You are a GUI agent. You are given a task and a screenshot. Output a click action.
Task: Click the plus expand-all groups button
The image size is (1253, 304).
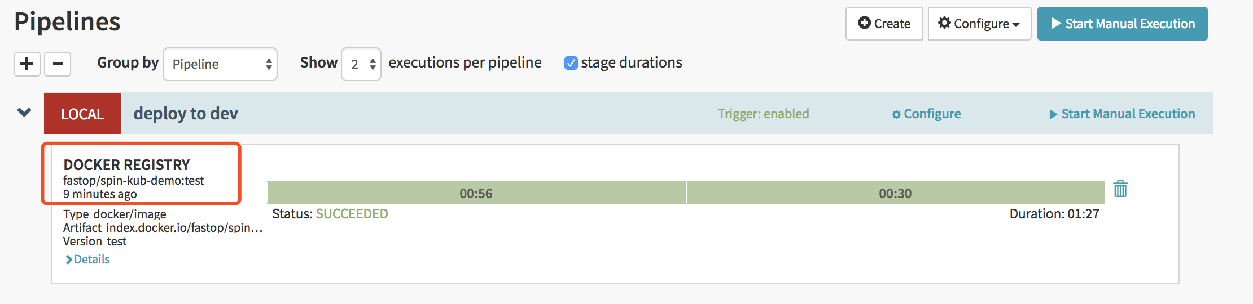click(x=27, y=64)
